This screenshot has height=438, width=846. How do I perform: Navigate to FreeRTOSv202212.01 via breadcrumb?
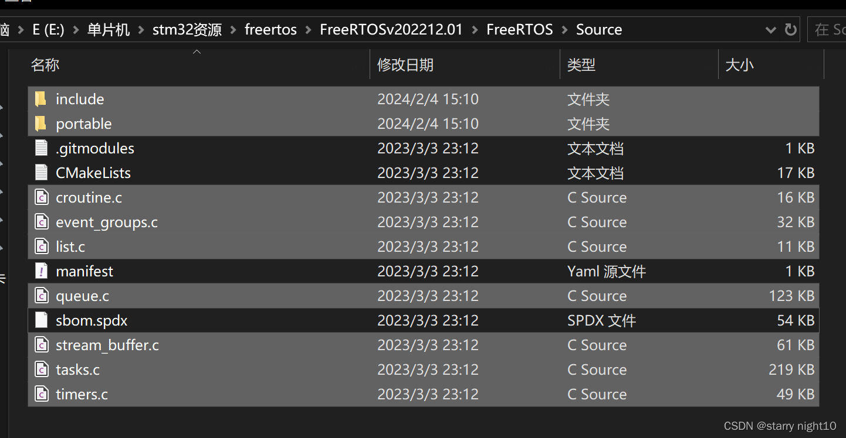coord(391,29)
